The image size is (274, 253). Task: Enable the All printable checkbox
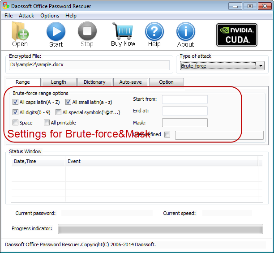tap(47, 123)
